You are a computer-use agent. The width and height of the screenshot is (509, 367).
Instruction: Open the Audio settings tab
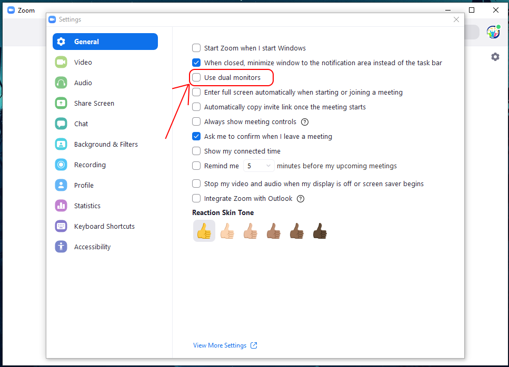tap(105, 83)
